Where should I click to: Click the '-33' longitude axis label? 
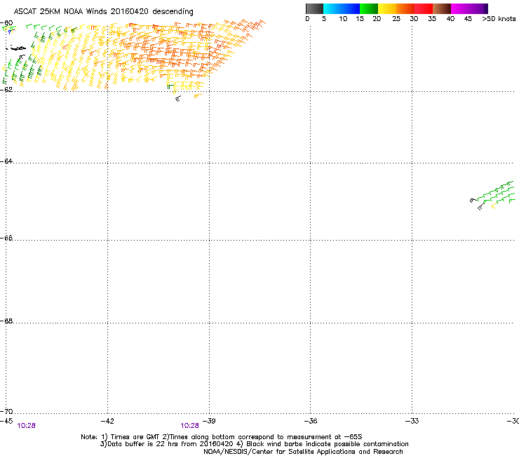412,421
